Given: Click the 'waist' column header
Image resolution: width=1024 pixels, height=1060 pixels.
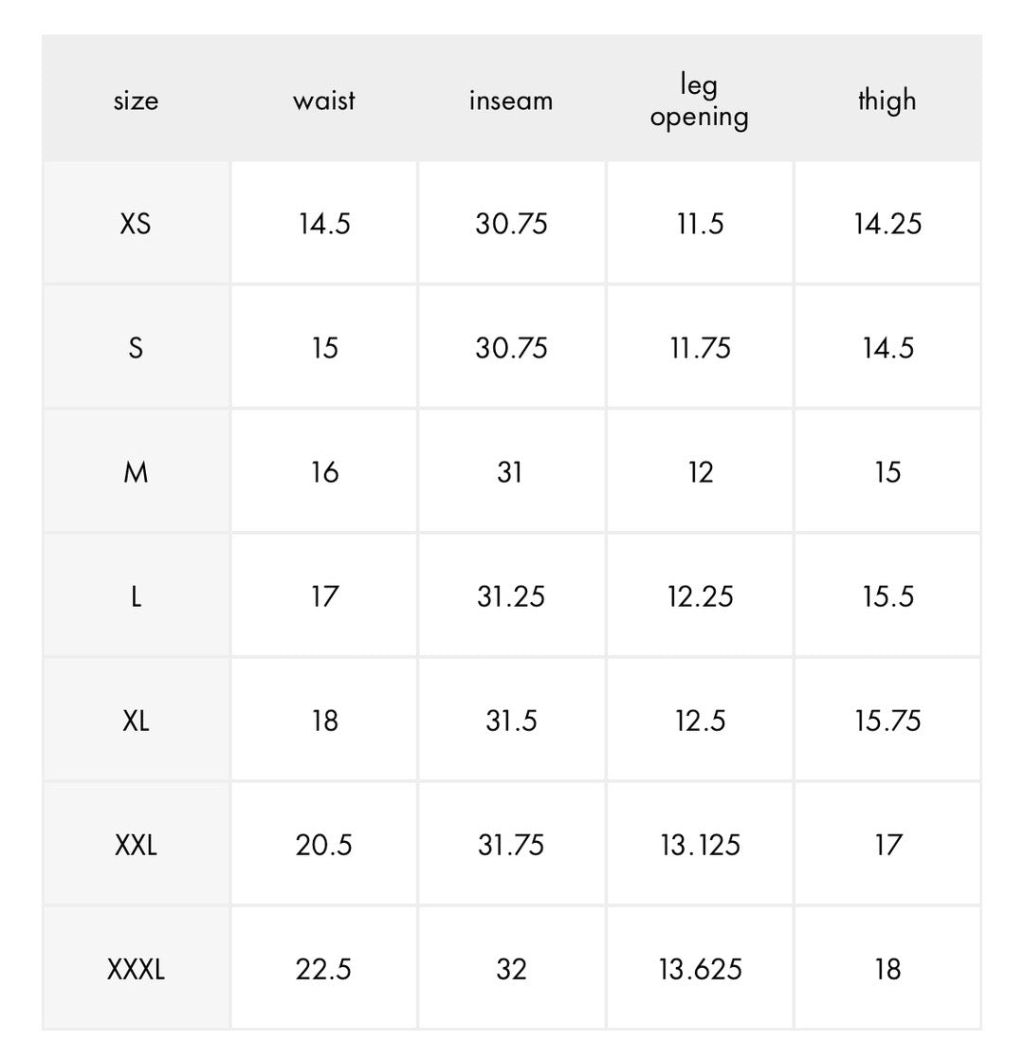Looking at the screenshot, I should point(323,101).
